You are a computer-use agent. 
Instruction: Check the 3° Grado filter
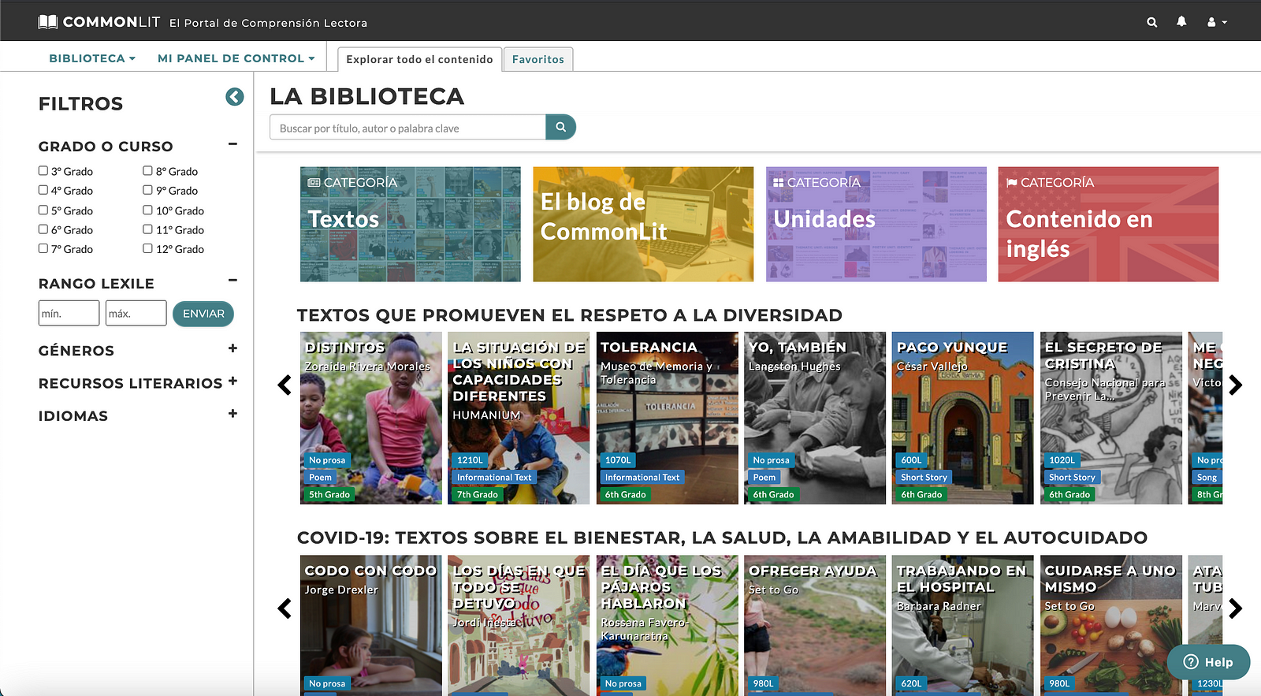43,170
